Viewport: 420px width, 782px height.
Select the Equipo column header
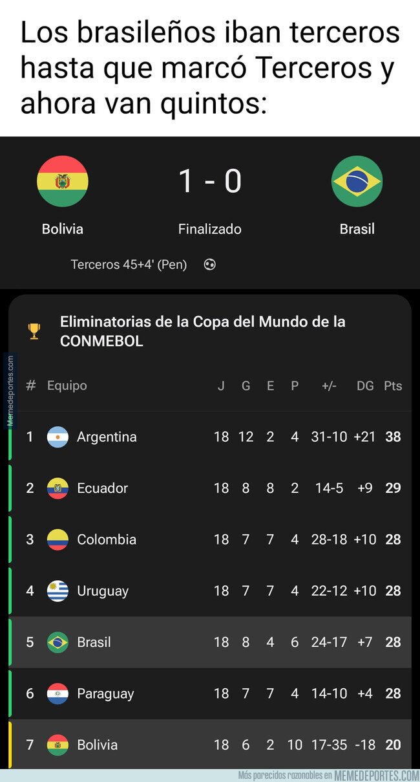67,386
